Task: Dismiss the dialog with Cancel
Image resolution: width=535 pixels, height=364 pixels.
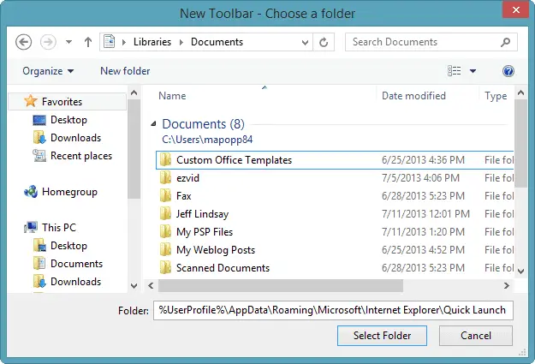Action: [476, 336]
